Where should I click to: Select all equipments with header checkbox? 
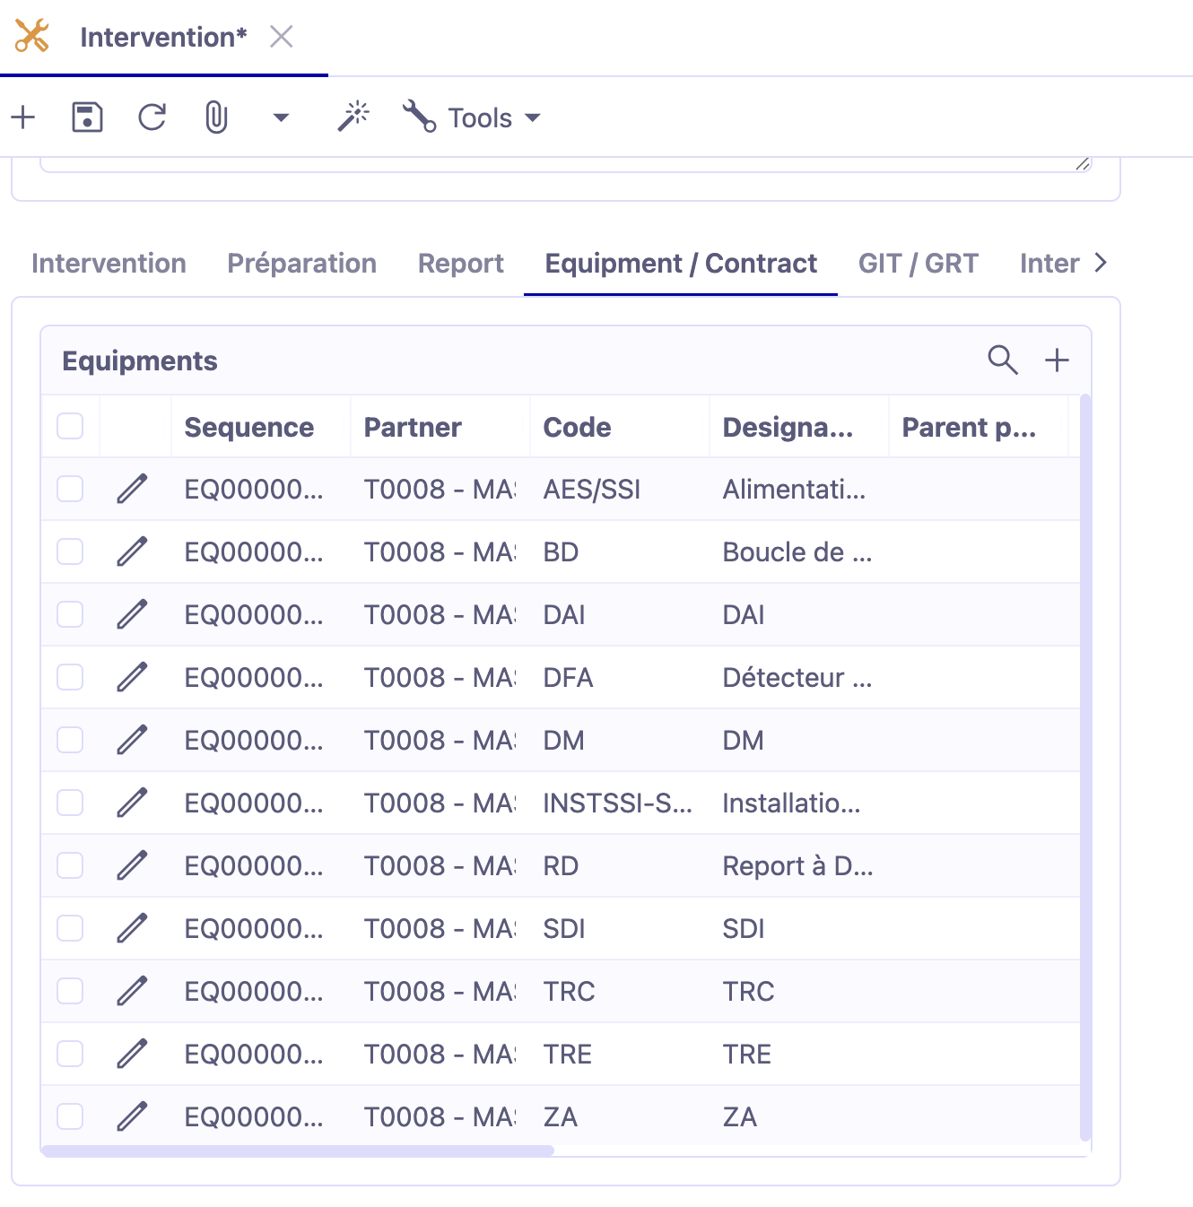(70, 426)
